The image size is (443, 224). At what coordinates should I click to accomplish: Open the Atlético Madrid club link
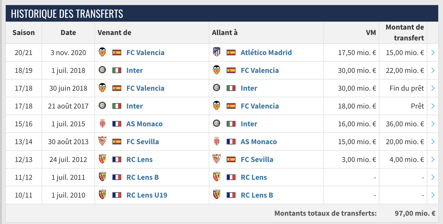266,52
